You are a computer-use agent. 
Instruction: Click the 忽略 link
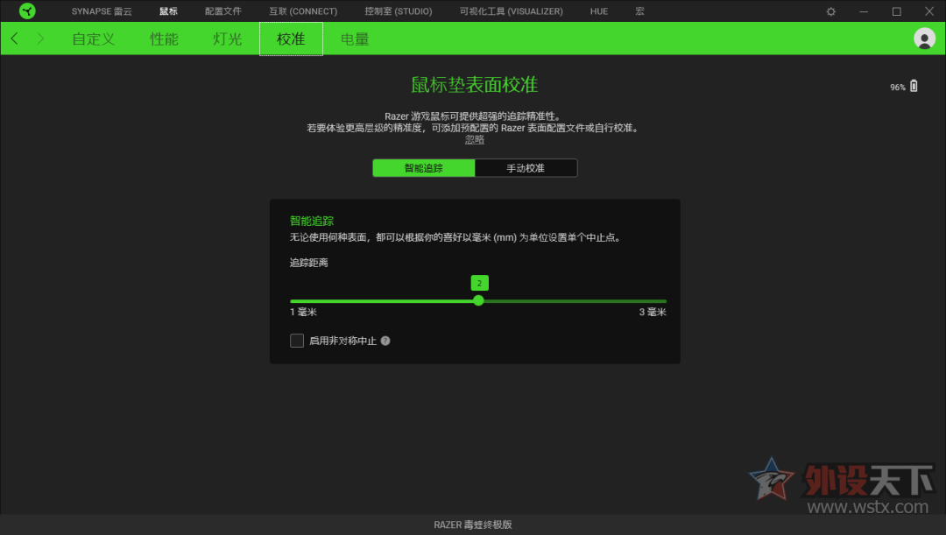click(474, 139)
